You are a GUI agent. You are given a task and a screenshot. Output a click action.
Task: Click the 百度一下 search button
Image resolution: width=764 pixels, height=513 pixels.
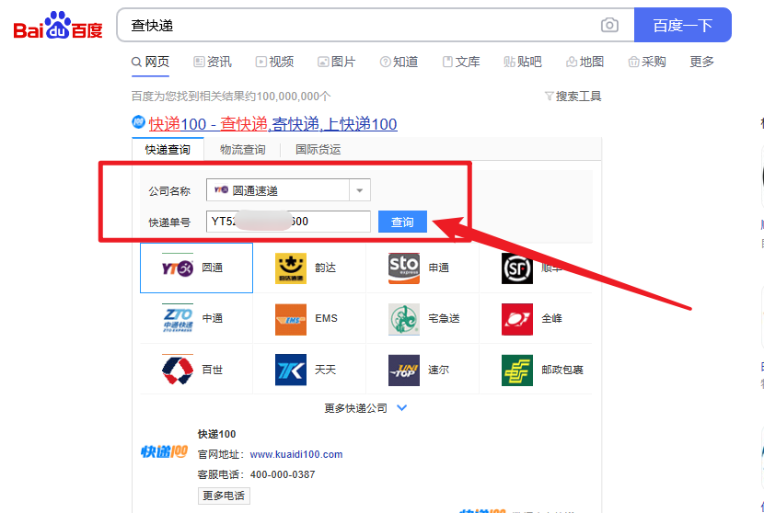[683, 26]
